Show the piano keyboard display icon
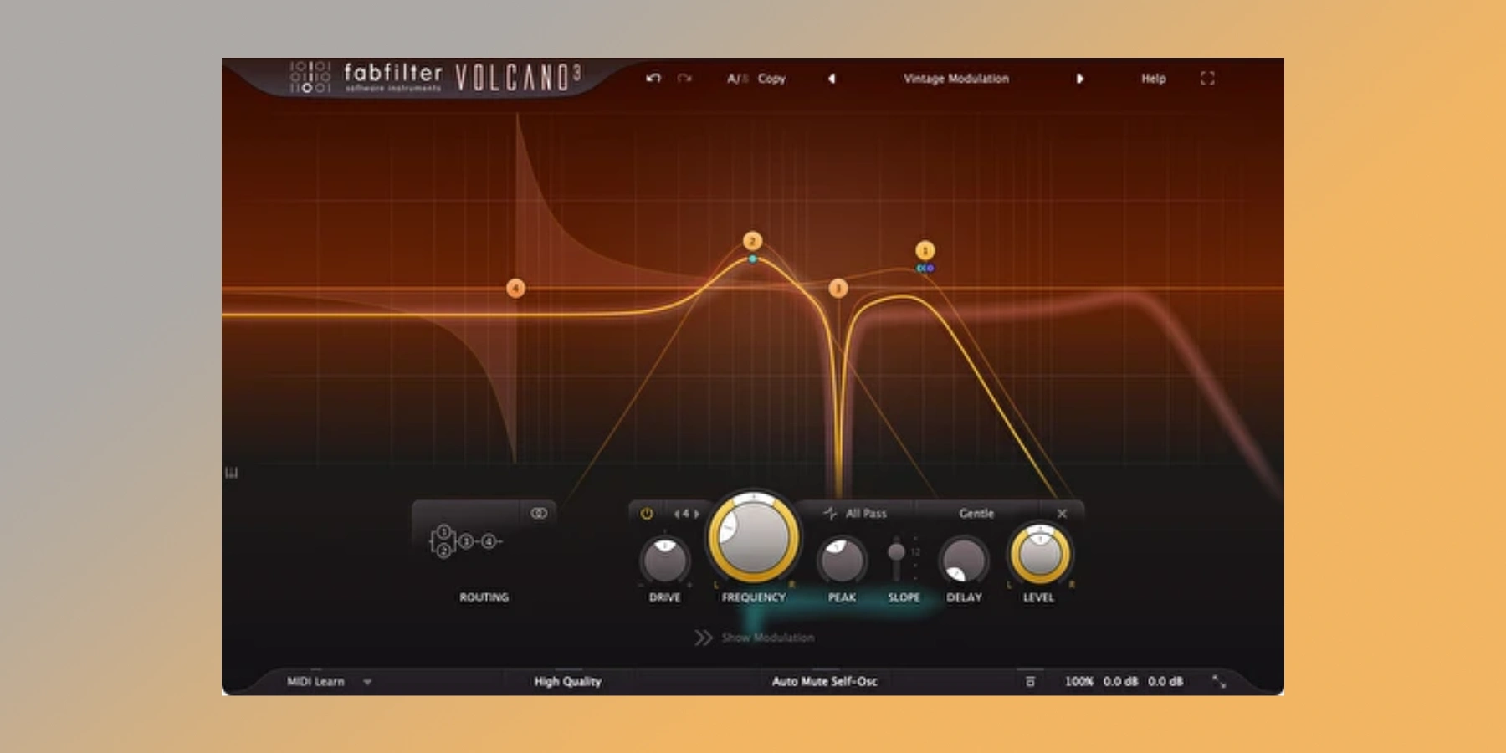Screen dimensions: 1506x753 click(232, 474)
